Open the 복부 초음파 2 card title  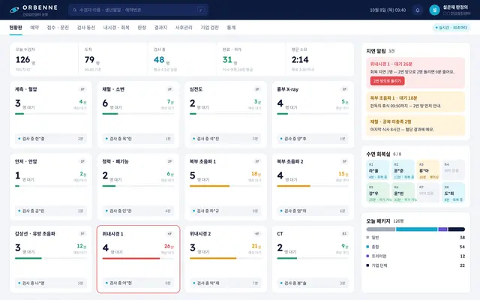(290, 162)
